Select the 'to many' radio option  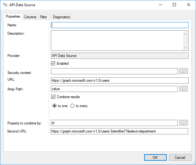click(x=73, y=106)
